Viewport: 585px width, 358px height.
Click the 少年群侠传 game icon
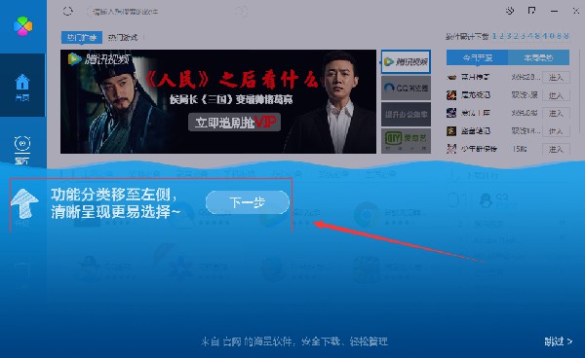click(451, 149)
